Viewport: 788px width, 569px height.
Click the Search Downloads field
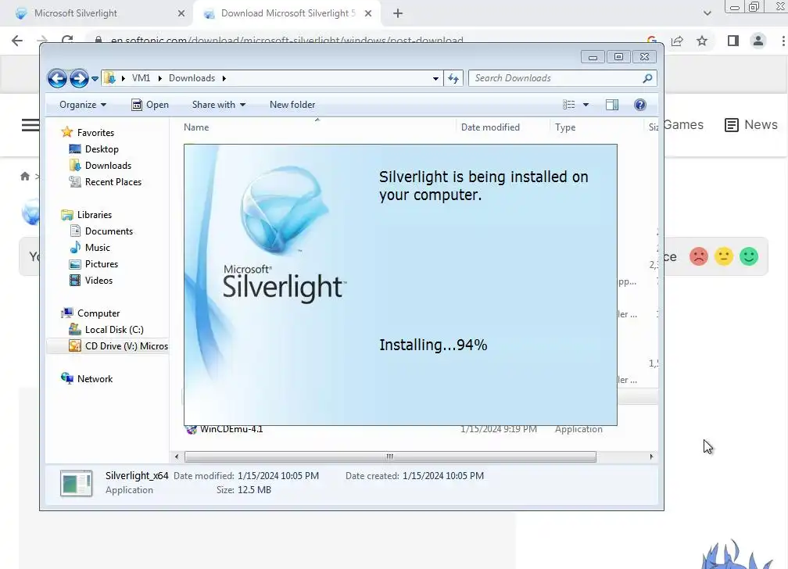click(x=562, y=78)
